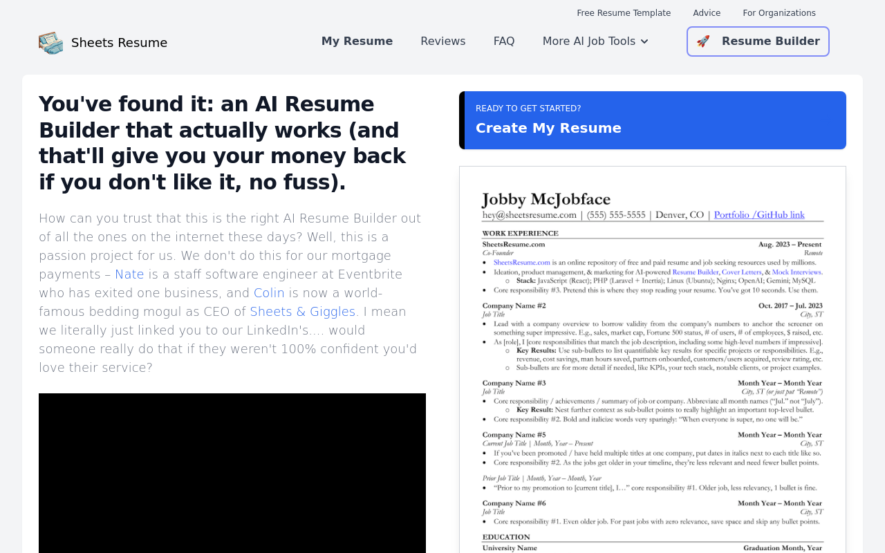This screenshot has width=885, height=553.
Task: Click the Sheets Resume brand name
Action: point(119,43)
